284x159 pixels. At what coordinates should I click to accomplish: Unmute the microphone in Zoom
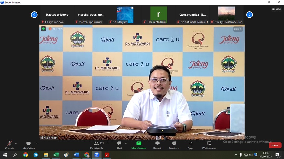[9, 144]
